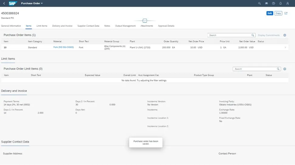
Task: Click the share icon next to Copy
Action: (286, 13)
